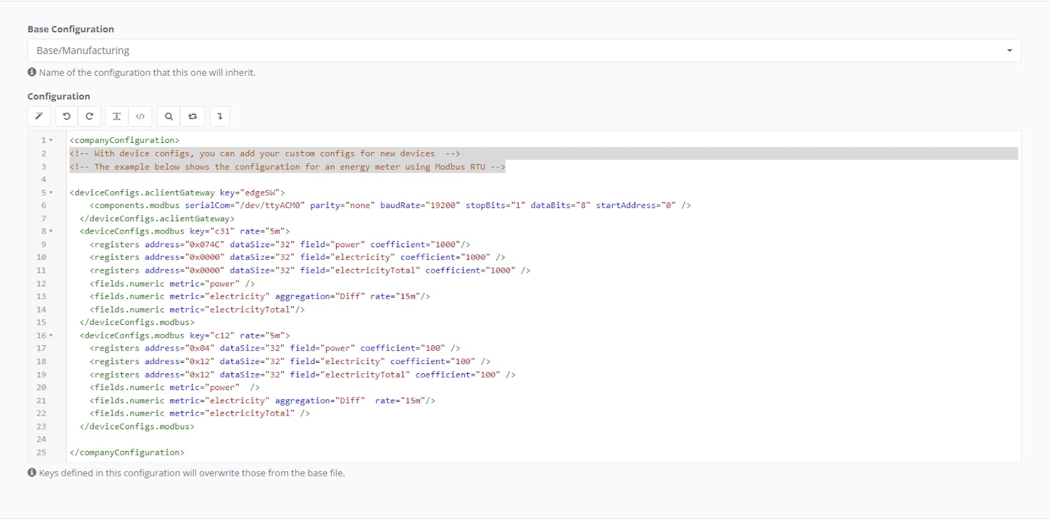
Task: Click the 'With device configs' comment line
Action: click(x=265, y=153)
